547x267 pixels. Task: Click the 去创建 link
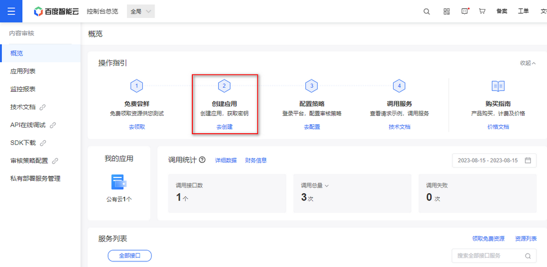click(224, 127)
